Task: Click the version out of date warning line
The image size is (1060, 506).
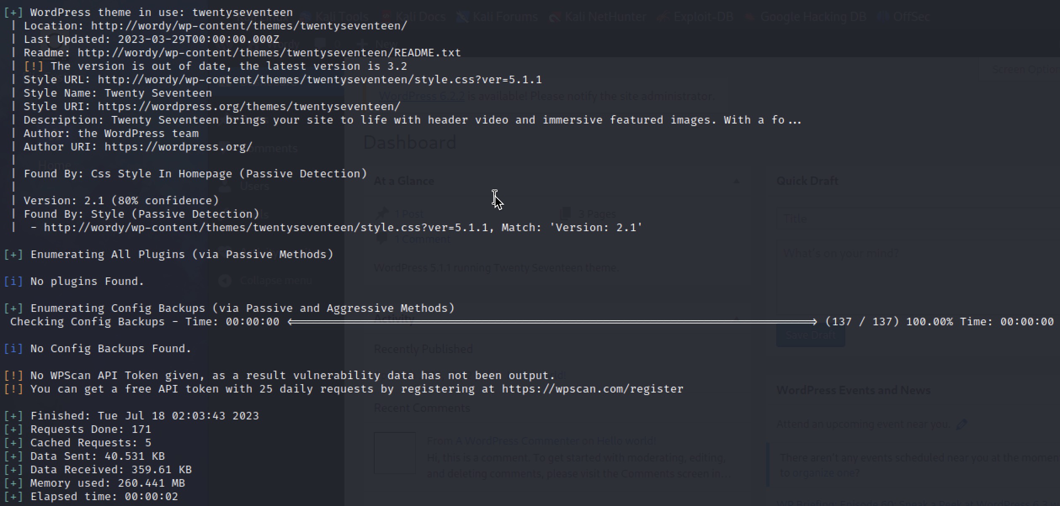Action: click(x=215, y=66)
